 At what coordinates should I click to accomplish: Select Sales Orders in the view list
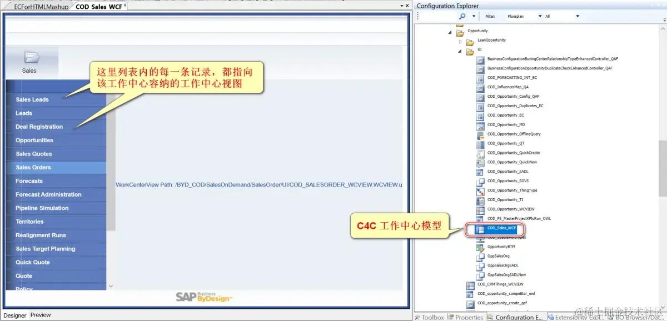pyautogui.click(x=56, y=167)
